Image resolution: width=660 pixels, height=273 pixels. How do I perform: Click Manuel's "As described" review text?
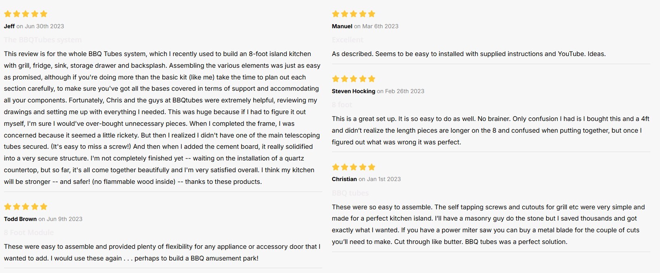click(469, 54)
